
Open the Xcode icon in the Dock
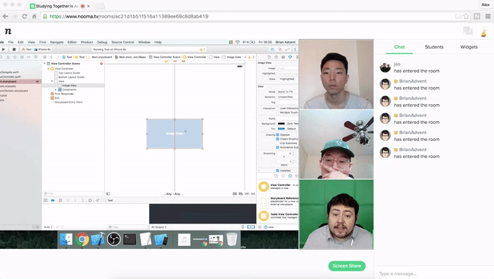coord(98,240)
